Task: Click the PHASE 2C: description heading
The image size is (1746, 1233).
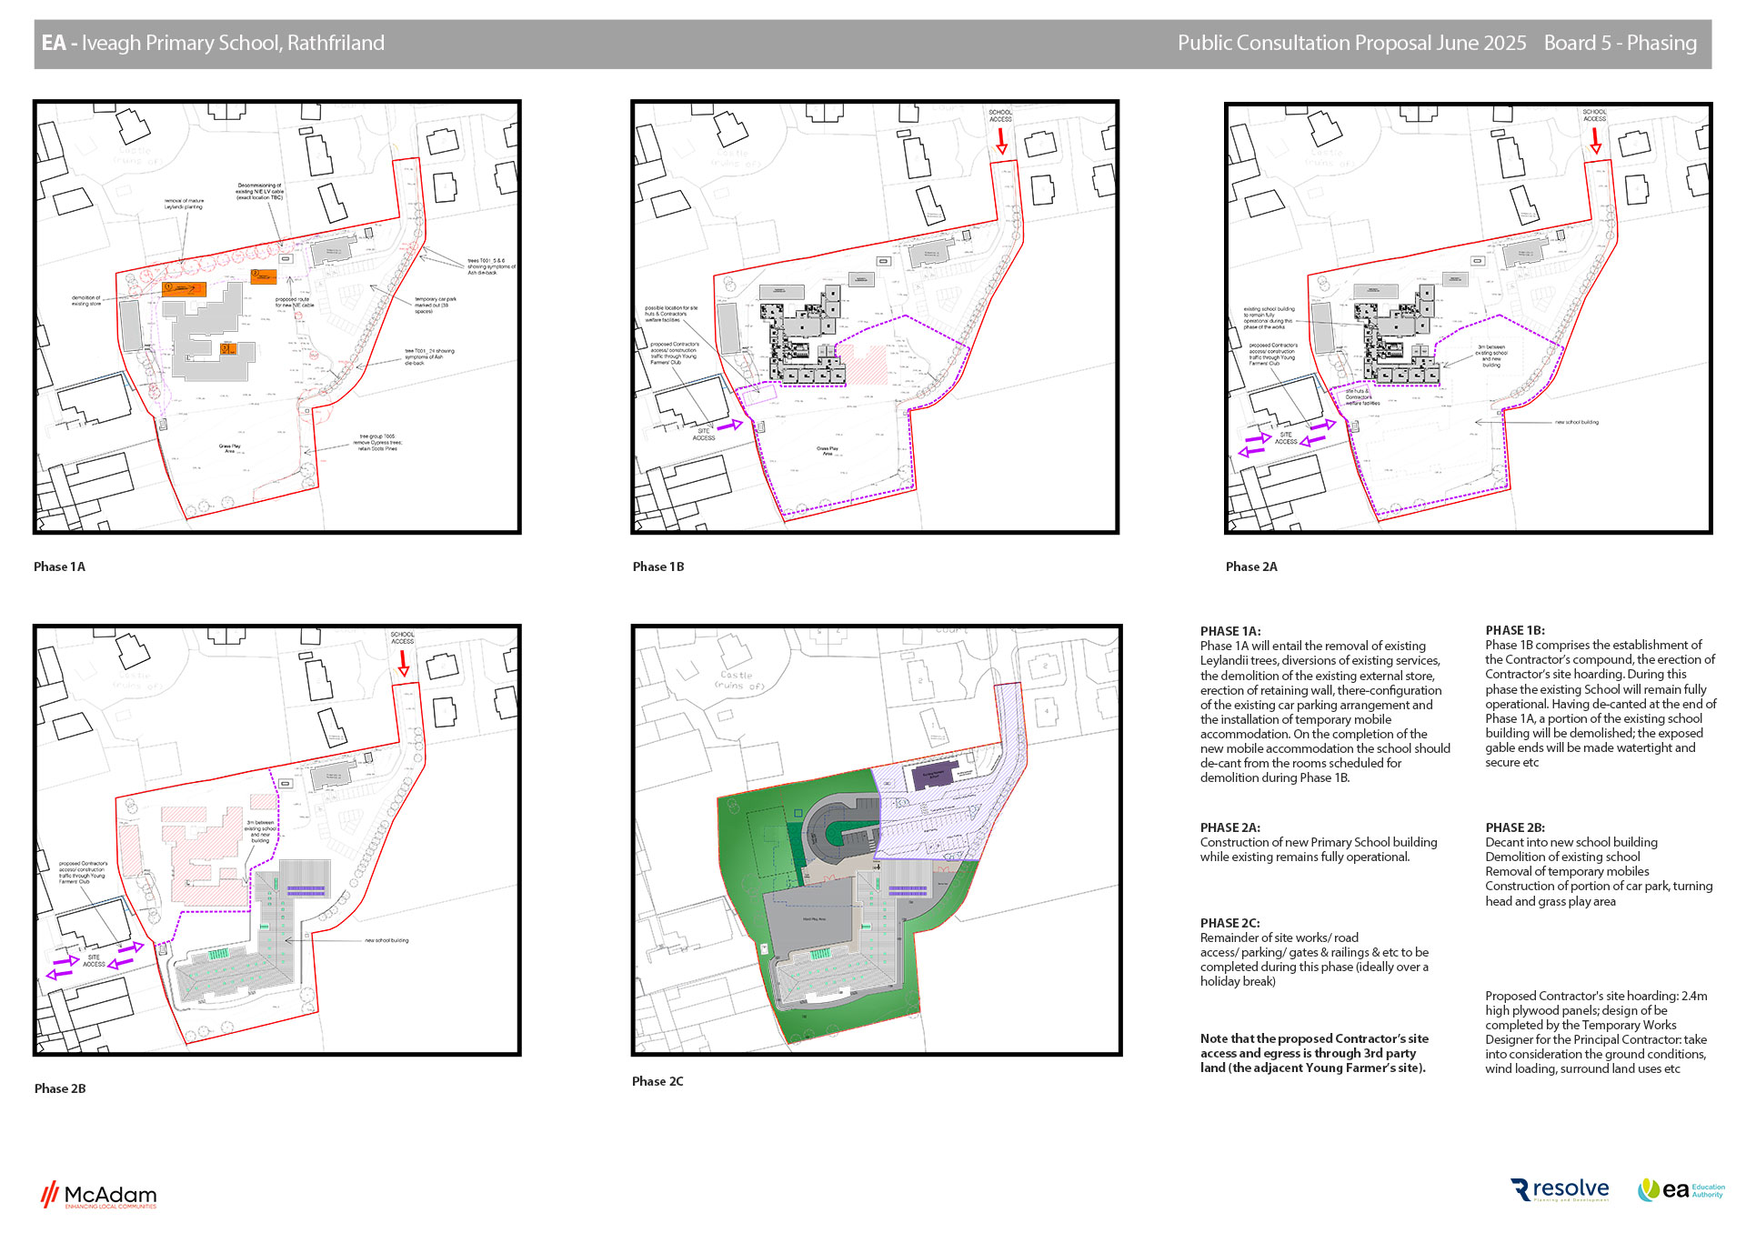Action: click(x=1229, y=923)
